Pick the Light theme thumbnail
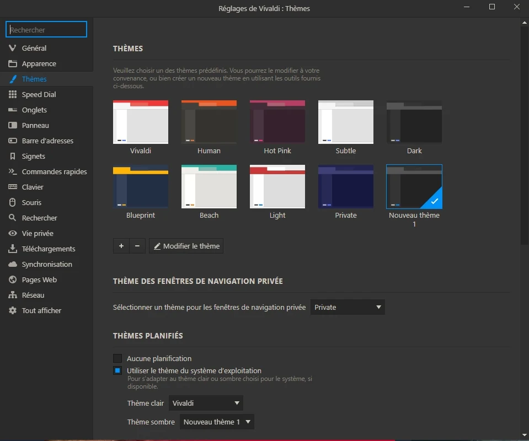The image size is (529, 441). pyautogui.click(x=277, y=186)
